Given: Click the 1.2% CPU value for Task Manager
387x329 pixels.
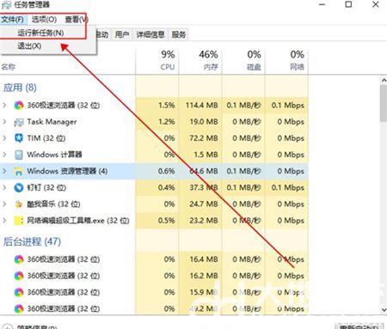Looking at the screenshot, I should click(x=167, y=122).
